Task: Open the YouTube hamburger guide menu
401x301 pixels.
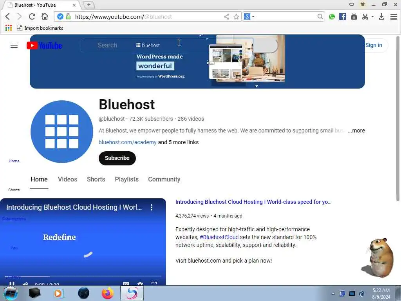Action: tap(14, 45)
